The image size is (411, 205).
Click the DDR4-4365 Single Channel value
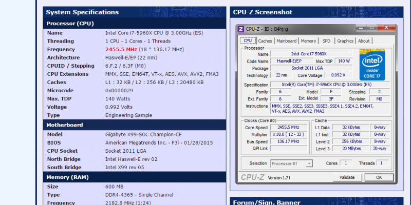139,195
